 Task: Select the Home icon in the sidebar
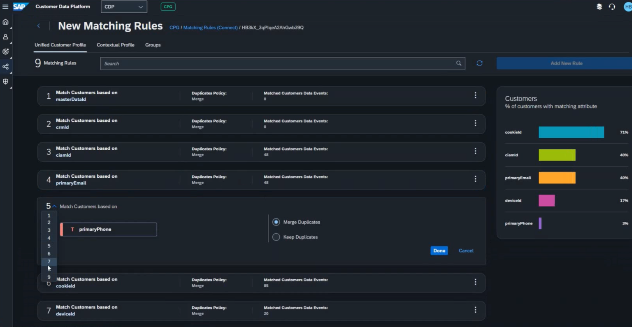click(5, 21)
